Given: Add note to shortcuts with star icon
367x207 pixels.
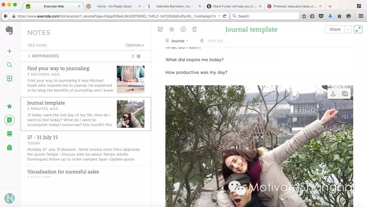Looking at the screenshot, I should tap(172, 29).
